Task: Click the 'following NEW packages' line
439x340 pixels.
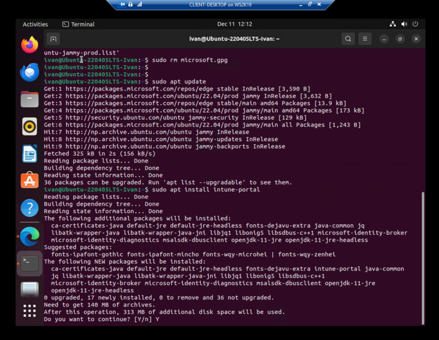Action: pos(125,262)
